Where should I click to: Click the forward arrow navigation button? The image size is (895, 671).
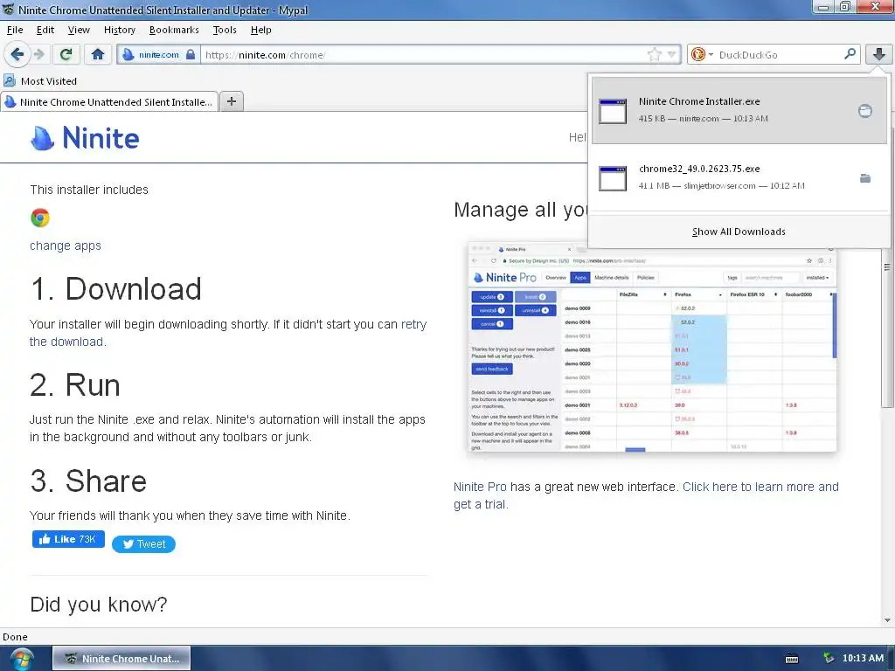click(x=38, y=54)
